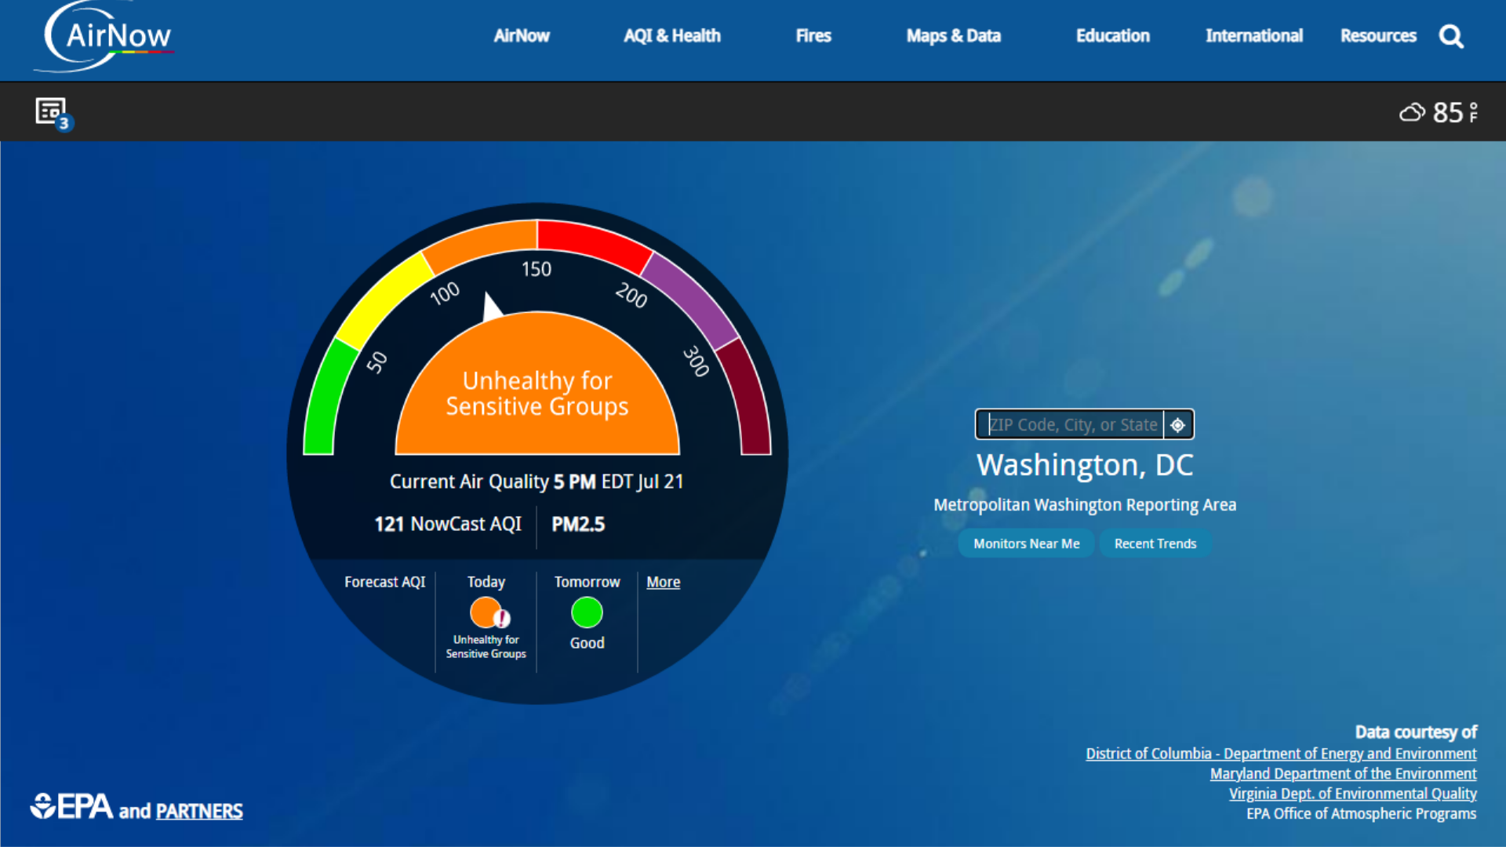
Task: Click Tomorrow's green Good forecast circle
Action: point(586,613)
